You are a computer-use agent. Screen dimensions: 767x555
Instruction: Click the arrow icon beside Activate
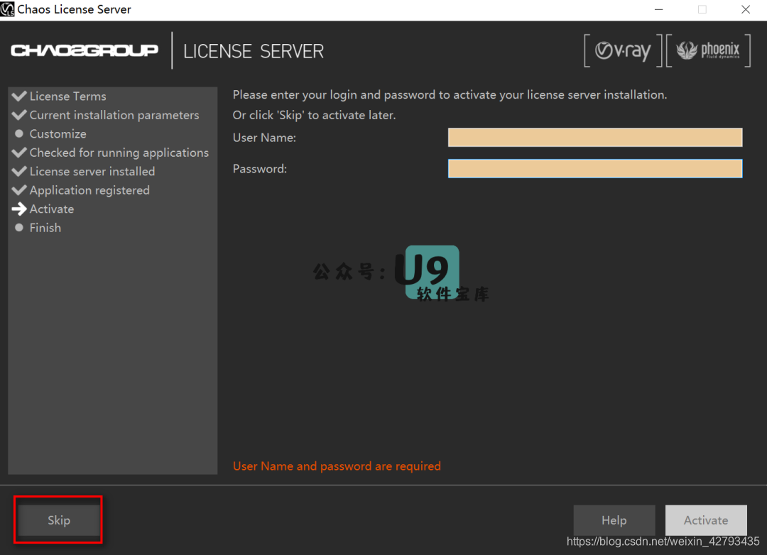[x=19, y=209]
